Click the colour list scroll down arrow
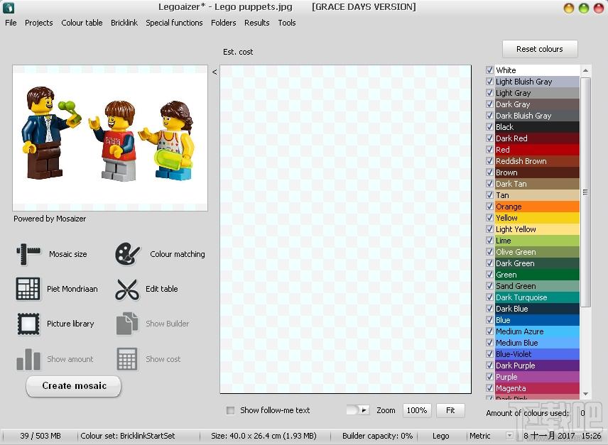This screenshot has height=445, width=608. pyautogui.click(x=585, y=394)
